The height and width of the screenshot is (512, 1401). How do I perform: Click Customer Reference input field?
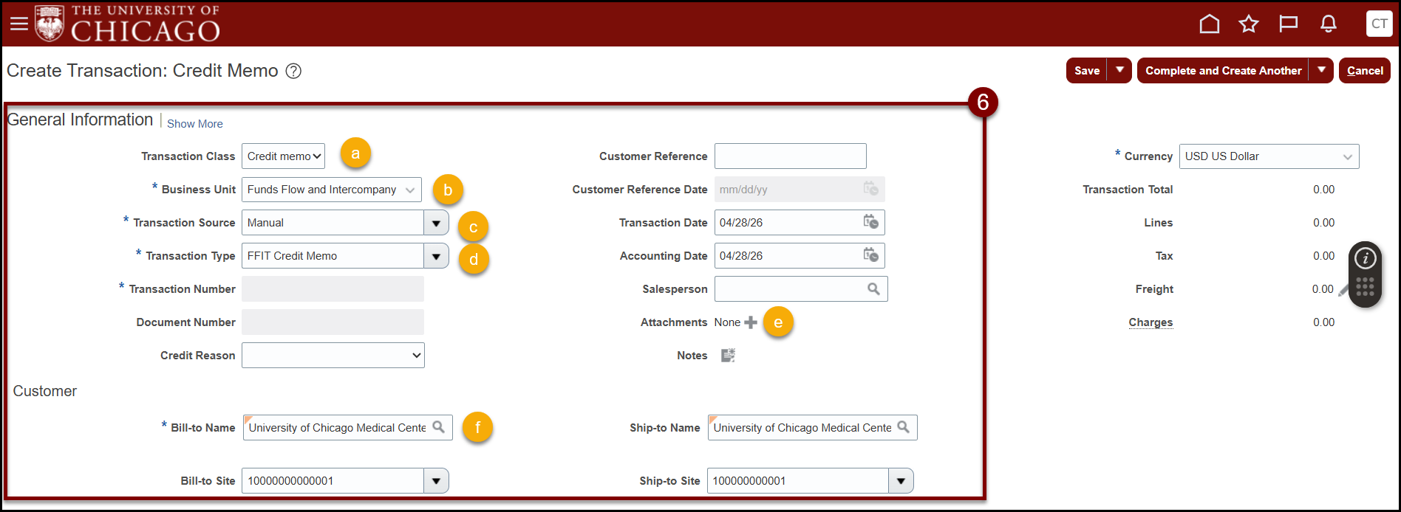tap(791, 156)
